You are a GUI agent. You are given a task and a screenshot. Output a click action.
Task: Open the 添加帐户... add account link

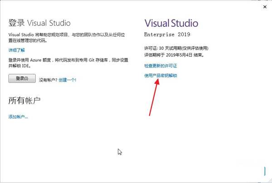tap(18, 117)
